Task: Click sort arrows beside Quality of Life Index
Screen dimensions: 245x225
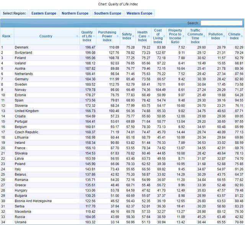Action: [x=93, y=36]
